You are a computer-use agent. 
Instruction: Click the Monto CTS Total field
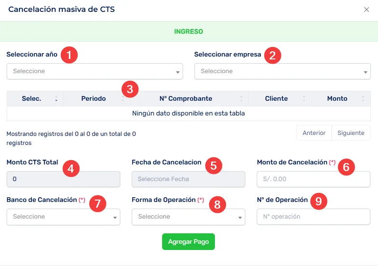pos(63,179)
